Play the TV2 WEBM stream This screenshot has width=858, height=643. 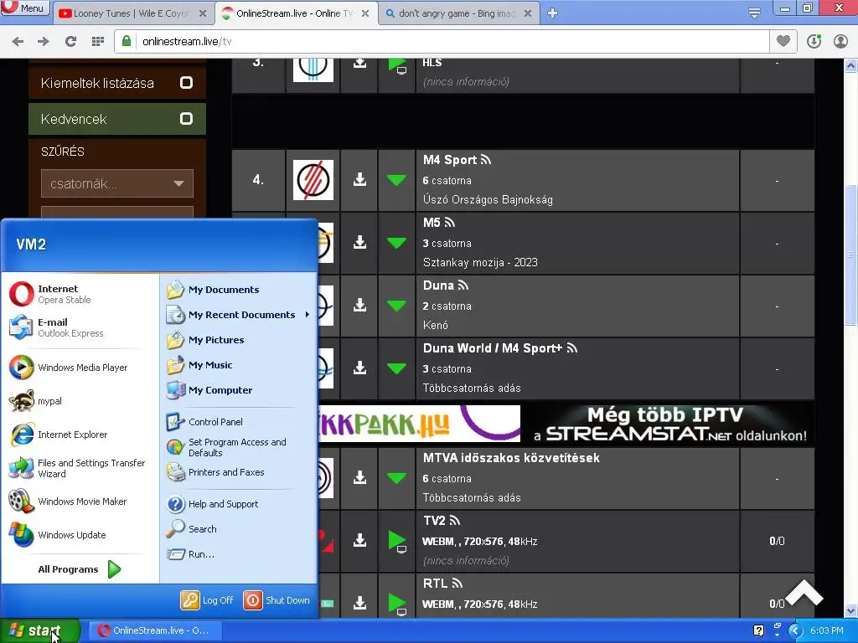tap(397, 541)
